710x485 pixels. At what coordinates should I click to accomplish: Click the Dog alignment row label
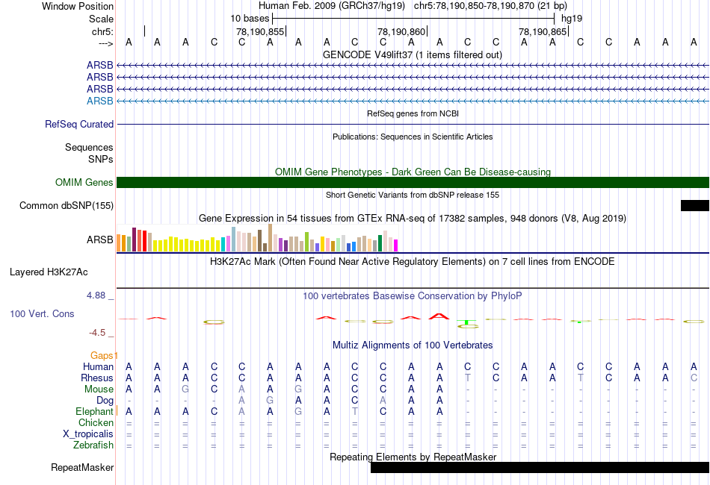105,401
